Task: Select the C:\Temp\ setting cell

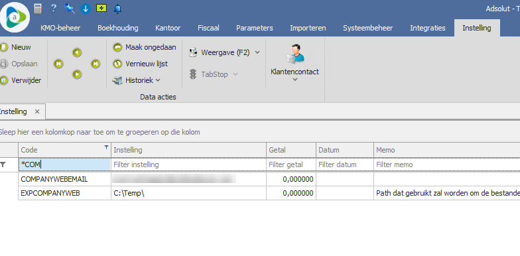Action: pyautogui.click(x=188, y=193)
